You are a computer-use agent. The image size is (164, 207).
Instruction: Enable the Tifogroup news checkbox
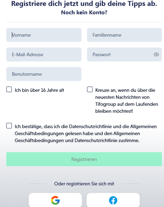coord(90,89)
